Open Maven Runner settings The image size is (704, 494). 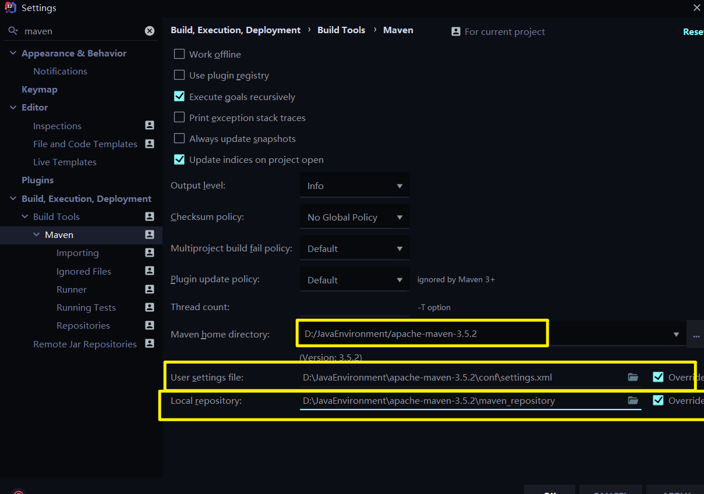[x=72, y=289]
